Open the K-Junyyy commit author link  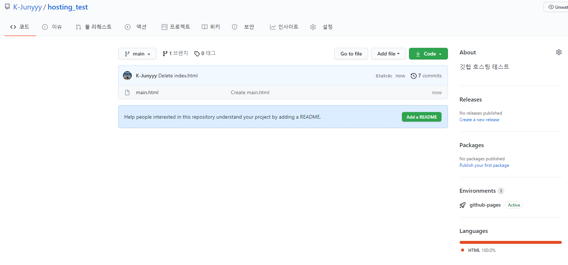(x=146, y=76)
